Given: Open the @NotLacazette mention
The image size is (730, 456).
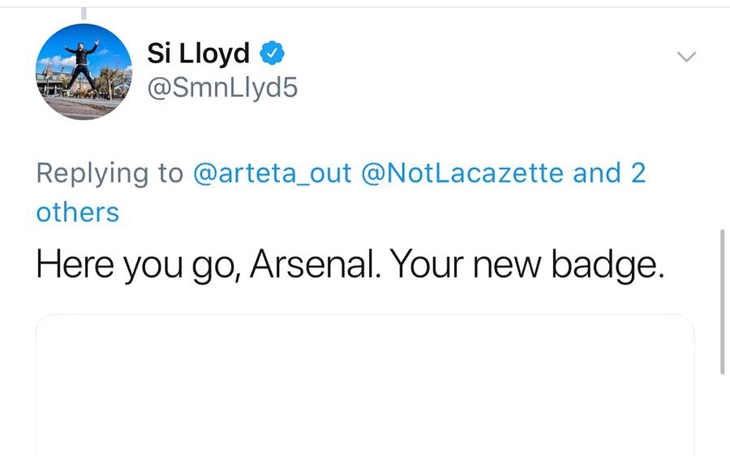Looking at the screenshot, I should point(462,173).
